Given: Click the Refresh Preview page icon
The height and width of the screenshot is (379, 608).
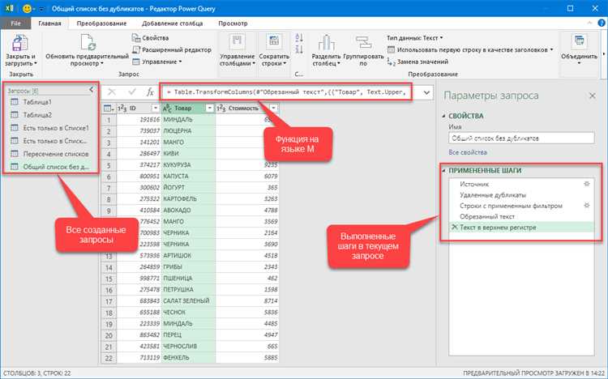Looking at the screenshot, I should tap(88, 43).
